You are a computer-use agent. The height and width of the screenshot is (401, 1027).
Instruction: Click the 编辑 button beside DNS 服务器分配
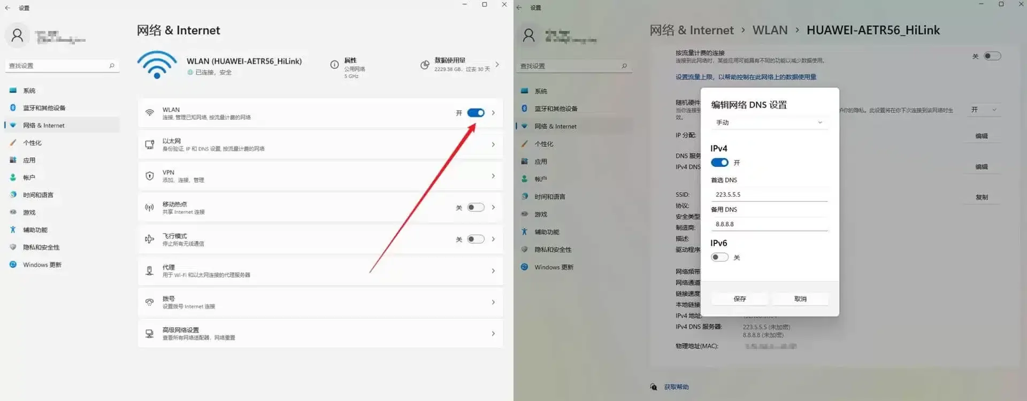click(982, 167)
